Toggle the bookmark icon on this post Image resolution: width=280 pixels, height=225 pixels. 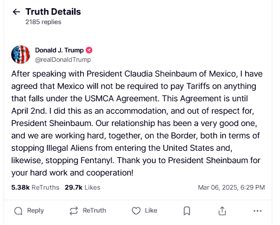[187, 211]
